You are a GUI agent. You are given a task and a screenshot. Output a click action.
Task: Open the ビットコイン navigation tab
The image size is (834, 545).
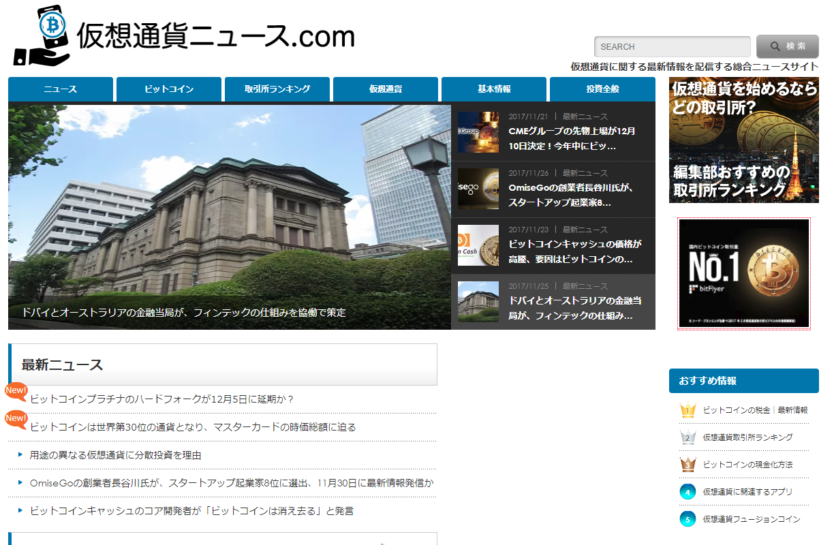coord(169,89)
